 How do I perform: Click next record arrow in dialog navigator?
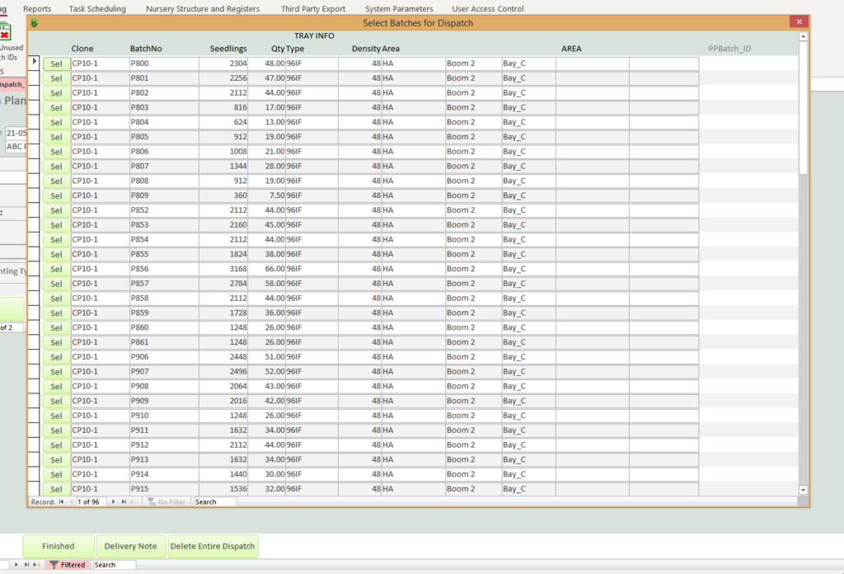(x=115, y=501)
